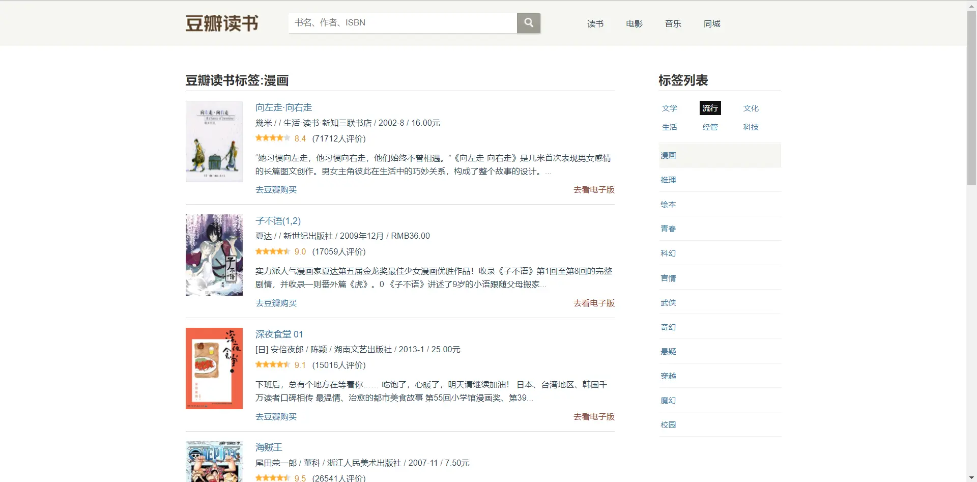Screen dimensions: 977x482
Task: Click the 子不语 book cover
Action: tap(214, 255)
